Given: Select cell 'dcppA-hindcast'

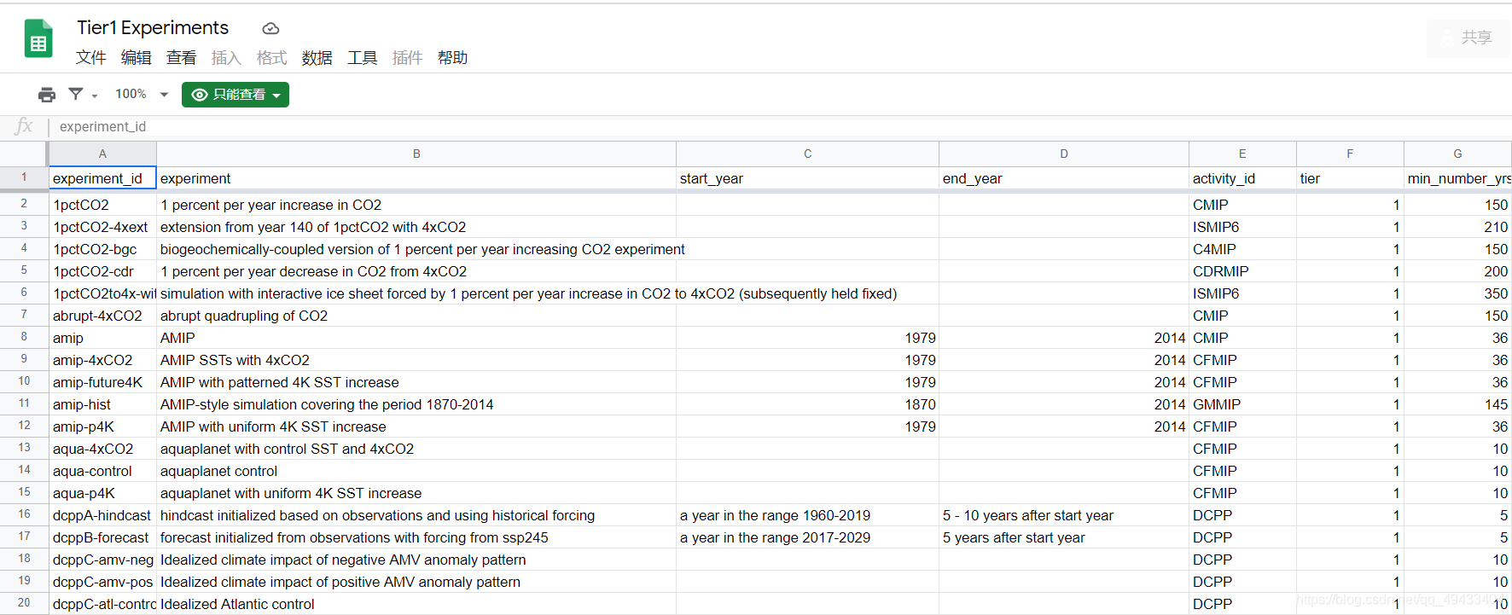Looking at the screenshot, I should click(102, 515).
